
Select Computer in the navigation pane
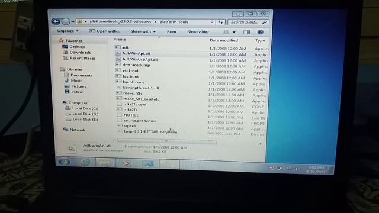pyautogui.click(x=75, y=103)
